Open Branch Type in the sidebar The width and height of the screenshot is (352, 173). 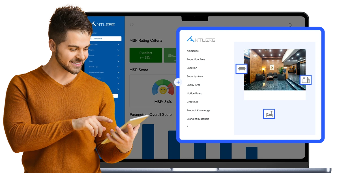click(94, 67)
